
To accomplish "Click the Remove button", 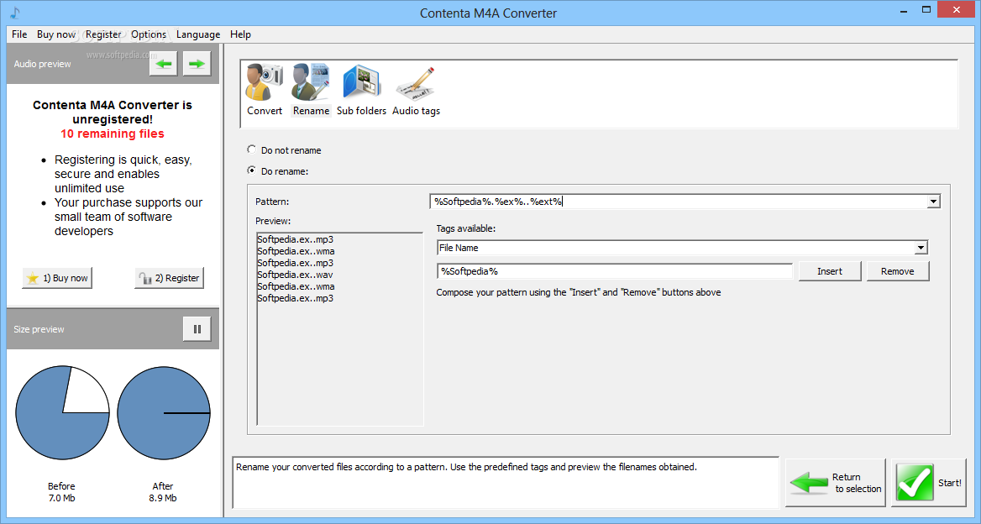I will tap(897, 270).
